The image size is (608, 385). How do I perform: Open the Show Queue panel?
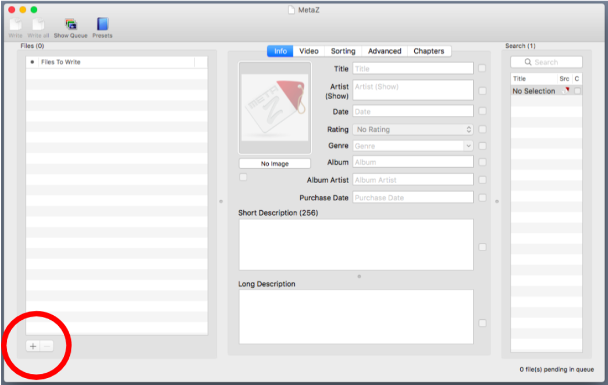pos(71,24)
